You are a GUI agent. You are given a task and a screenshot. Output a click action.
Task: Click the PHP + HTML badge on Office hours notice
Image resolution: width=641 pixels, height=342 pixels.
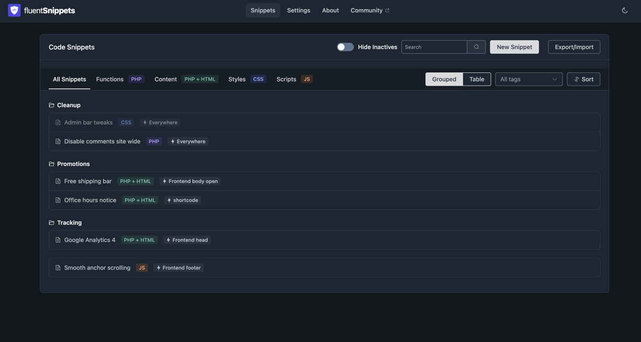tap(140, 200)
